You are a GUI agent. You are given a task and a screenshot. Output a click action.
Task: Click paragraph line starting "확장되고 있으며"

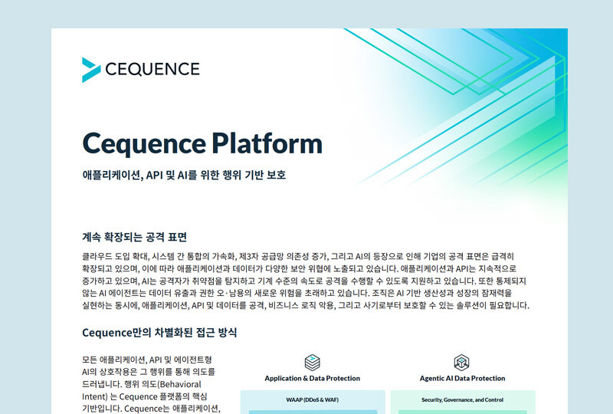coord(299,269)
